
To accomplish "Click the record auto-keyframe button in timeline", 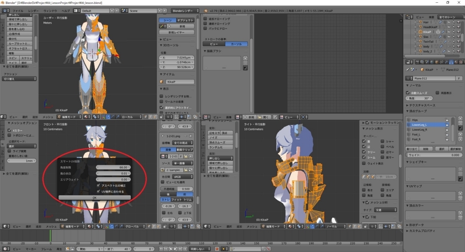I will [x=217, y=249].
